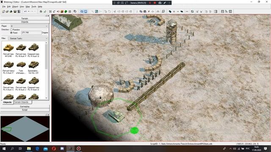Open the View menu
This screenshot has width=271, height=152.
click(22, 7)
